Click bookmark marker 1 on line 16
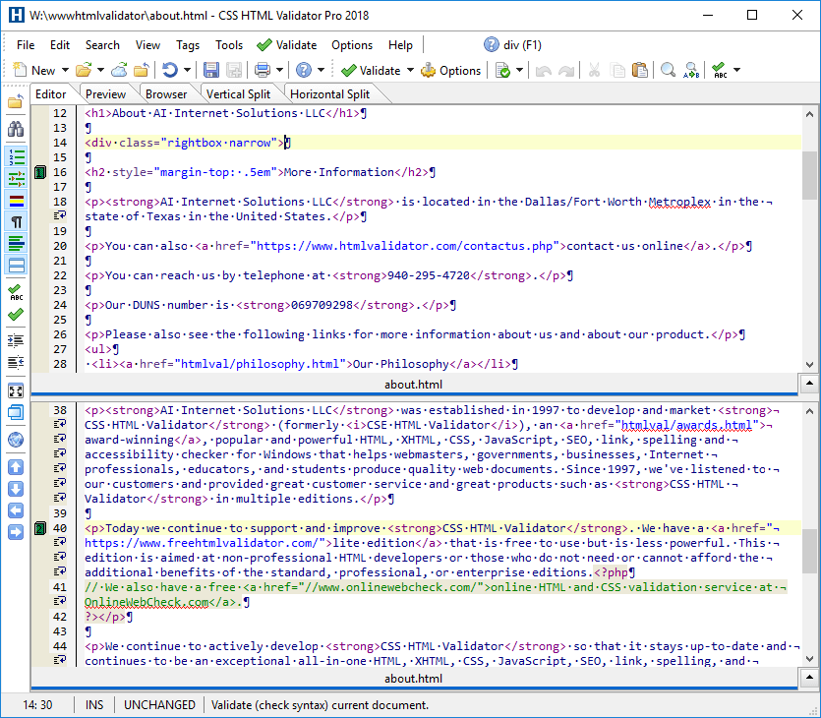 pos(40,173)
